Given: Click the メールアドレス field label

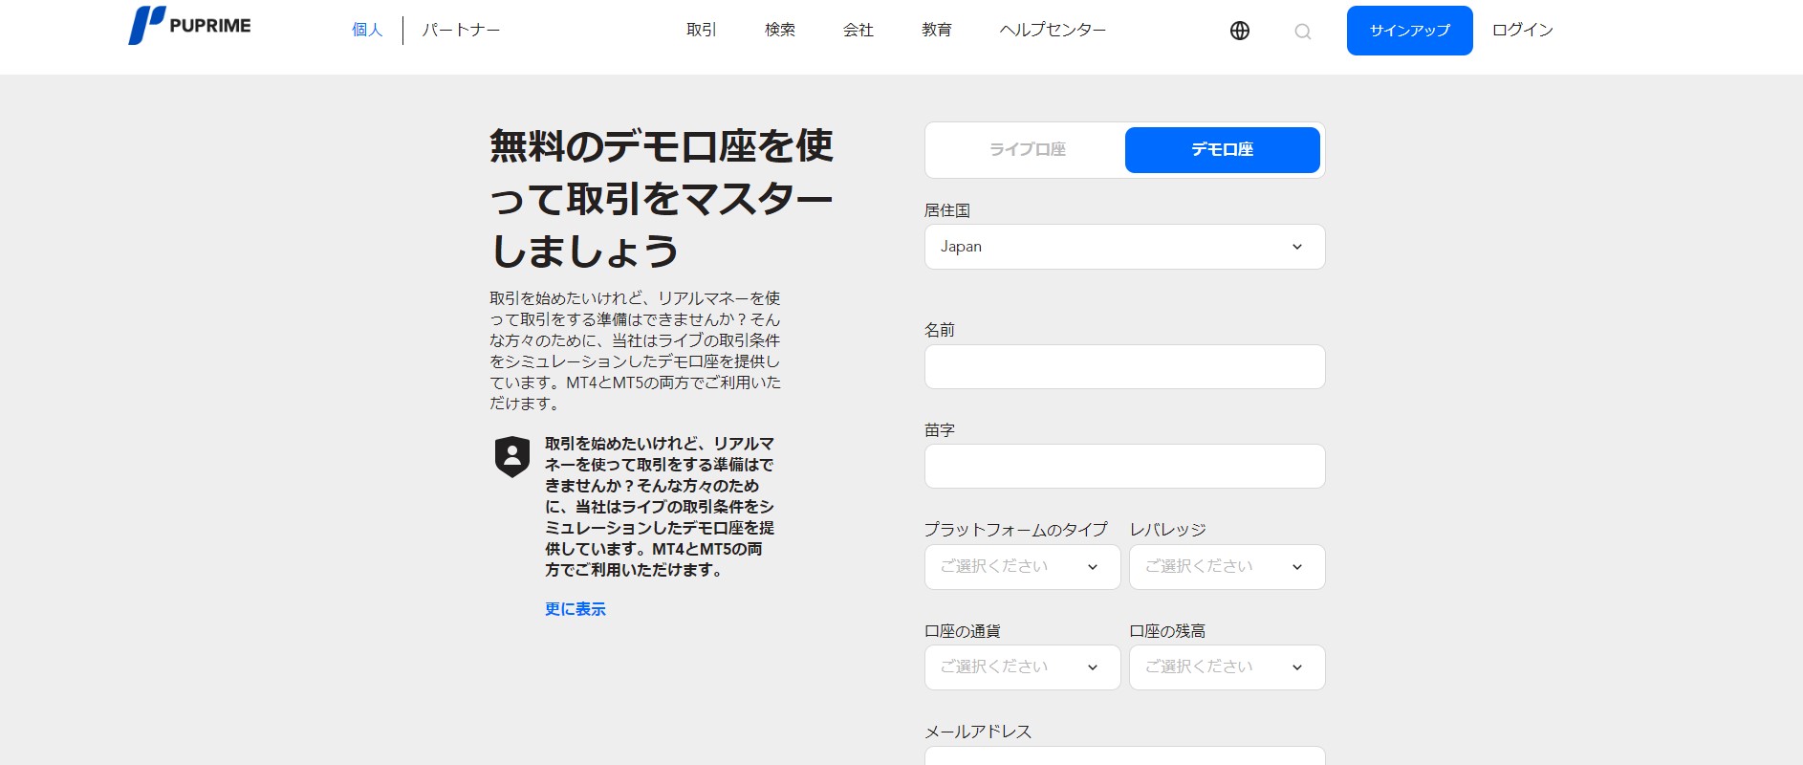Looking at the screenshot, I should coord(978,732).
